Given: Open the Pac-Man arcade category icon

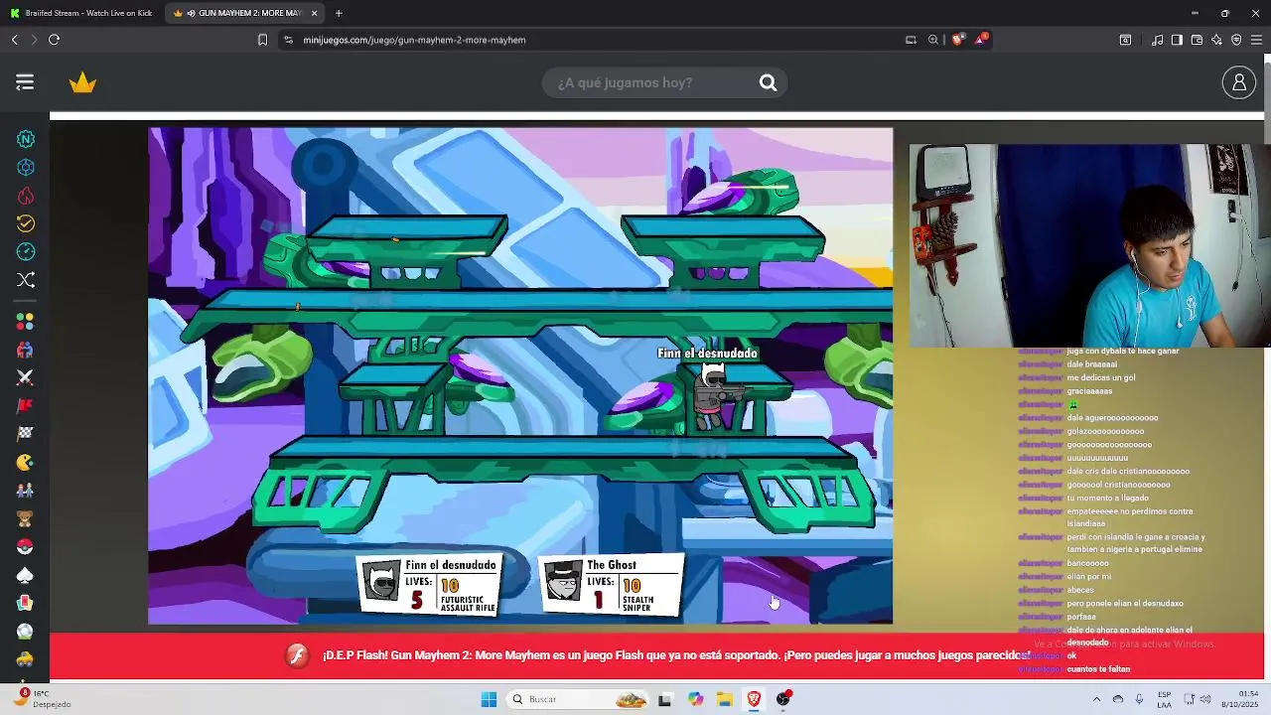Looking at the screenshot, I should coord(25,462).
